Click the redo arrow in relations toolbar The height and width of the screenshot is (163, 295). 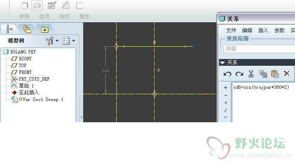point(239,74)
